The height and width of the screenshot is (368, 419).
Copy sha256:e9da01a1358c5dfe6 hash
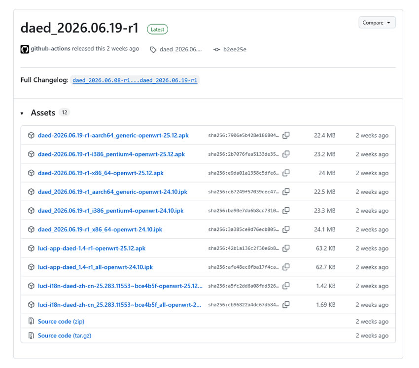tap(286, 173)
